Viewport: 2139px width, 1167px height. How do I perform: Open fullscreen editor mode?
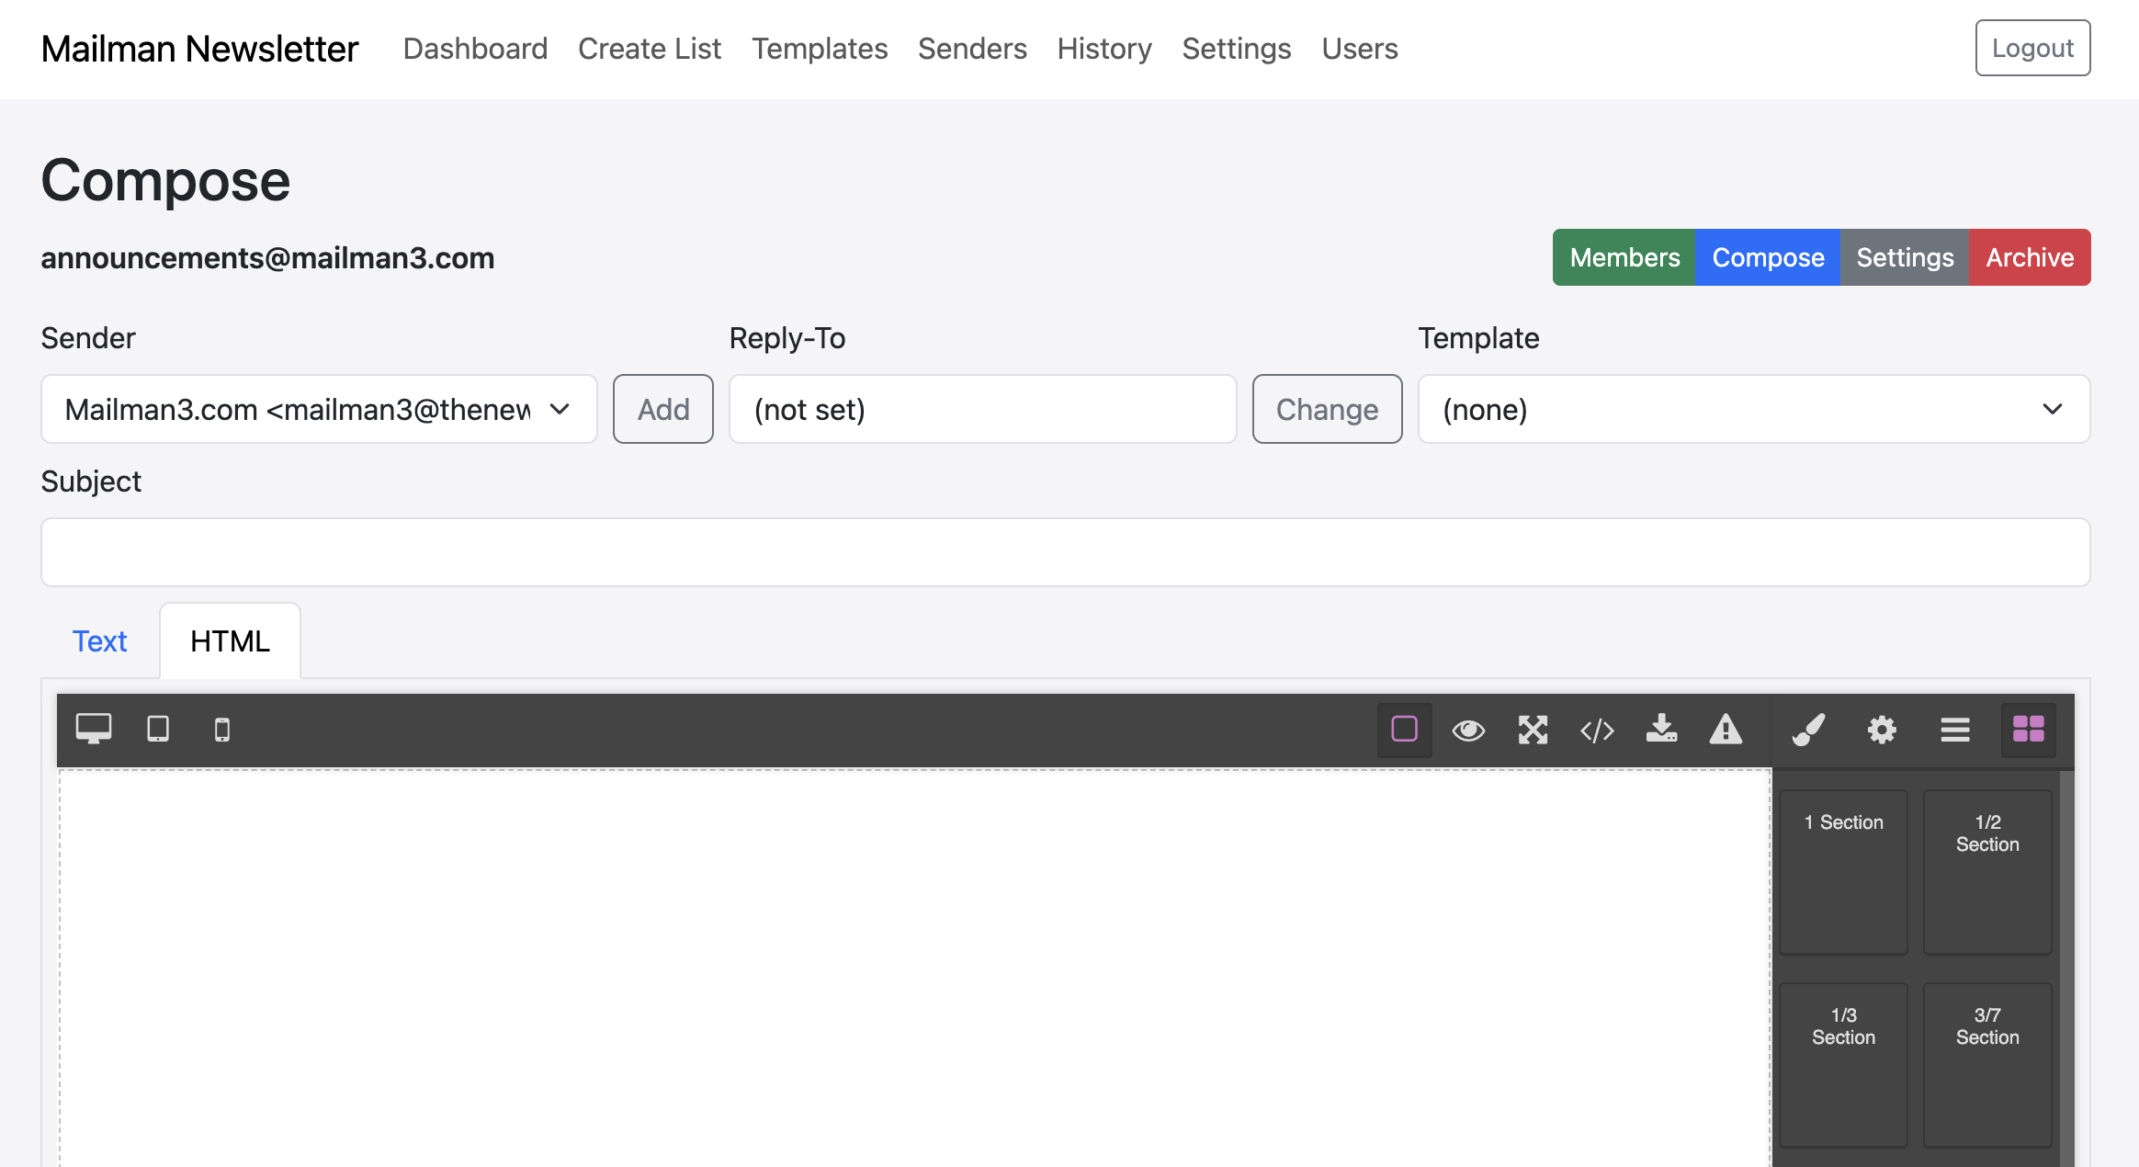click(x=1533, y=731)
